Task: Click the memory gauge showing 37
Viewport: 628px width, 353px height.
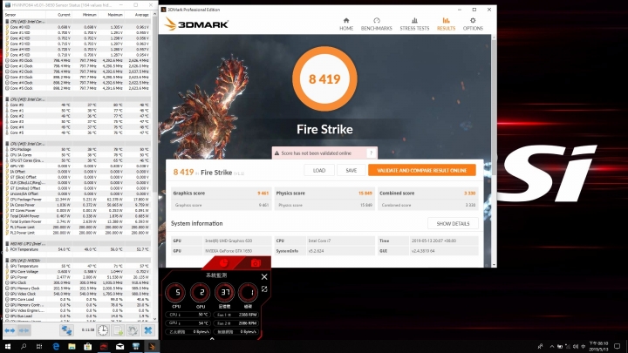Action: (x=224, y=293)
